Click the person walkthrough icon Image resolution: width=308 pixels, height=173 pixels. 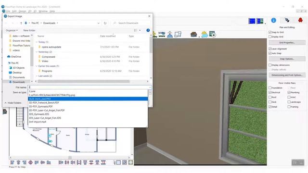click(x=170, y=35)
